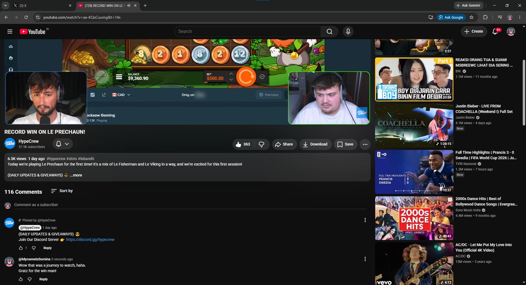
Task: Click the game's orange spin button
Action: click(246, 76)
